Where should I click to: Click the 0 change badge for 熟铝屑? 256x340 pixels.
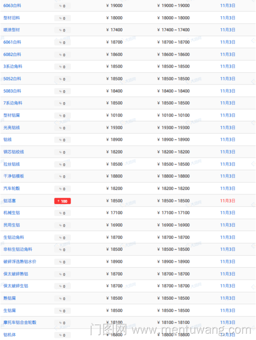point(63,299)
